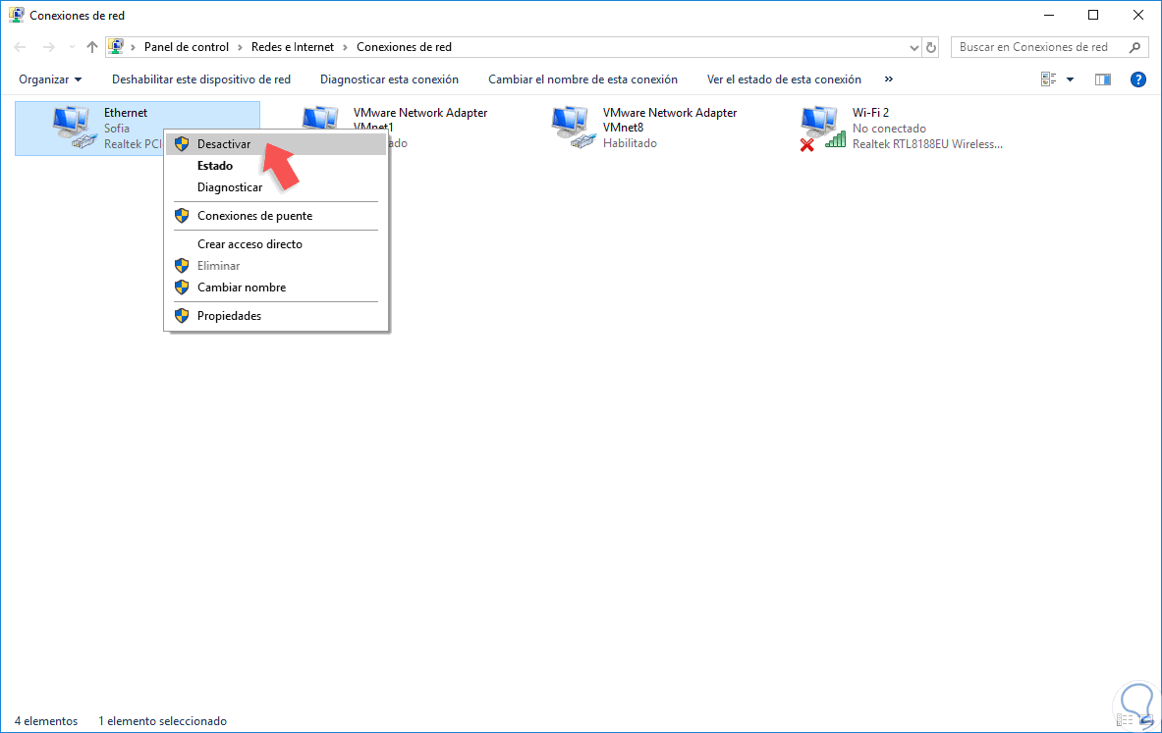This screenshot has width=1162, height=733.
Task: Open the help icon
Action: [1138, 79]
